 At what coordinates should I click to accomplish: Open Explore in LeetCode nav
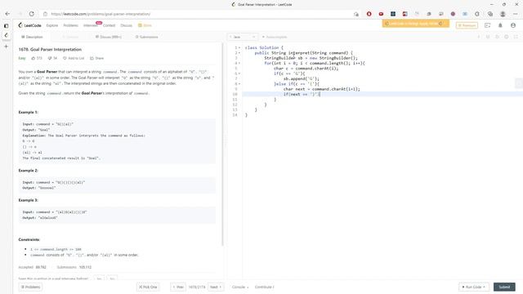[52, 25]
